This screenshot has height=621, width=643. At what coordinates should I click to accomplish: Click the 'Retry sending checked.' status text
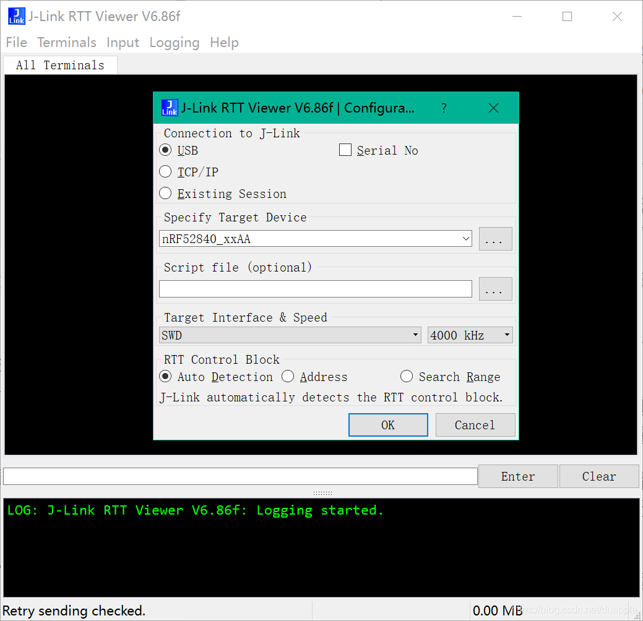pos(74,610)
